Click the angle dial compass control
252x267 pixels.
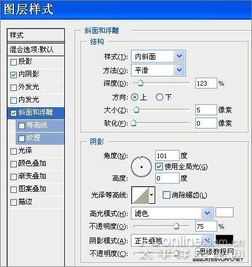[141, 167]
